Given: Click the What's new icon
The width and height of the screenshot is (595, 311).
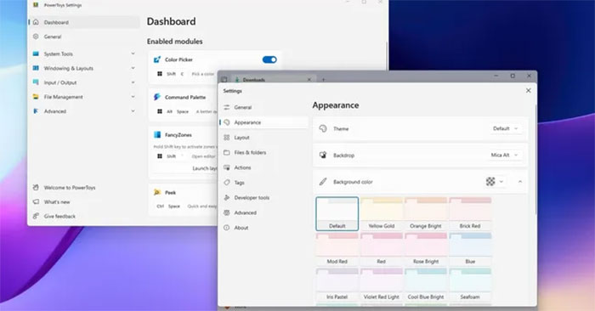Looking at the screenshot, I should (36, 201).
